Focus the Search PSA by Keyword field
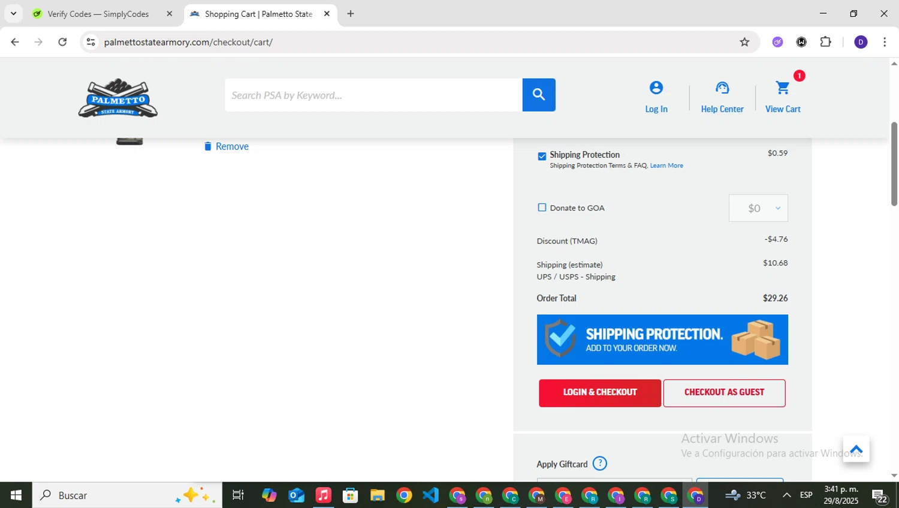899x508 pixels. click(x=373, y=95)
